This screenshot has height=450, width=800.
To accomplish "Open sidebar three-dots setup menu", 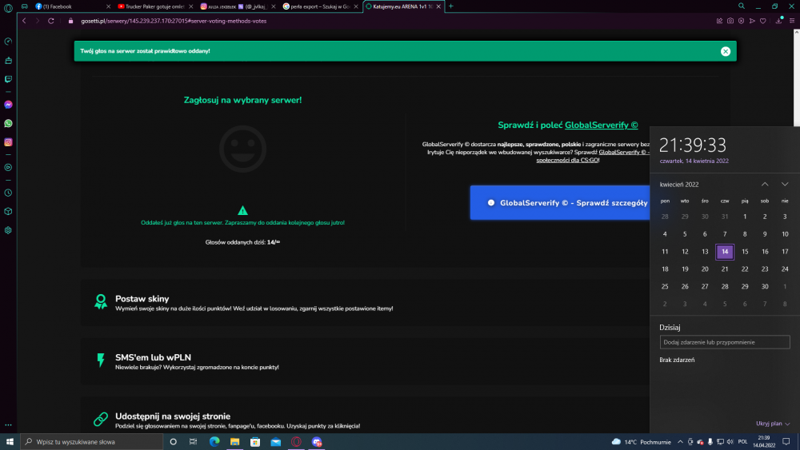I will (8, 424).
